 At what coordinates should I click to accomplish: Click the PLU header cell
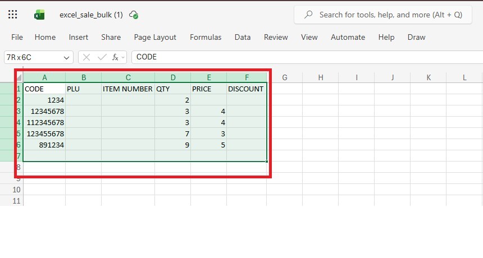[x=84, y=89]
